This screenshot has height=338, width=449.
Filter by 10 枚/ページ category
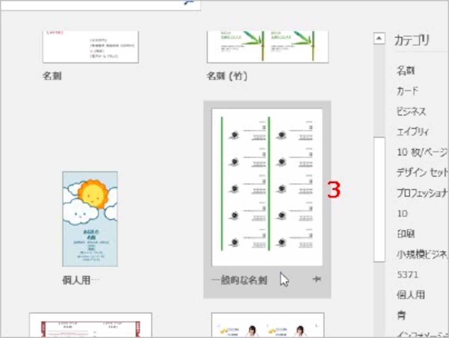[x=422, y=152]
